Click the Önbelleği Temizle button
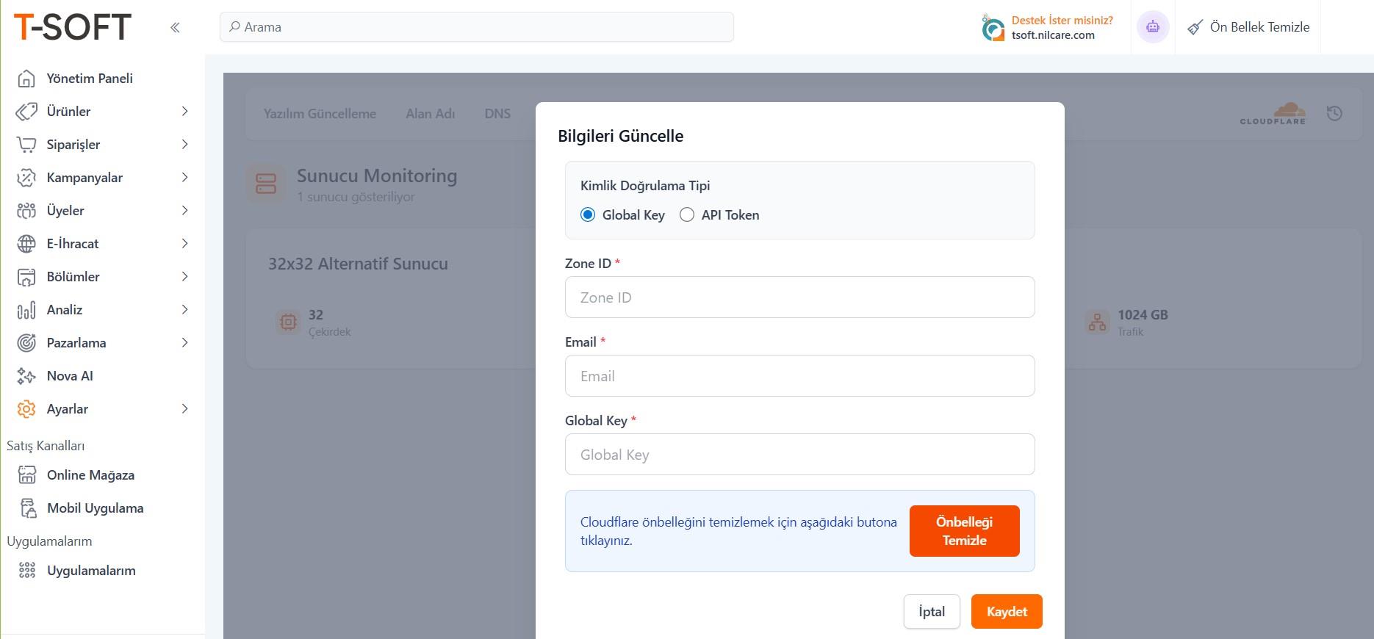 (964, 531)
